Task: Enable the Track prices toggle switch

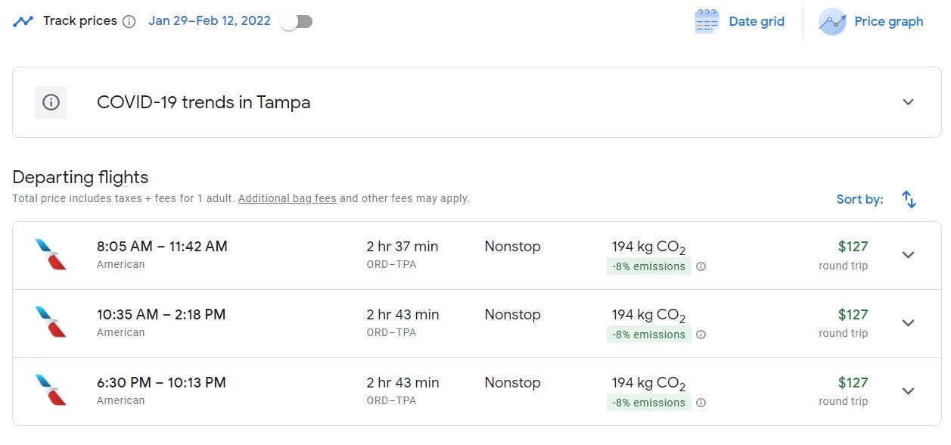Action: click(296, 21)
